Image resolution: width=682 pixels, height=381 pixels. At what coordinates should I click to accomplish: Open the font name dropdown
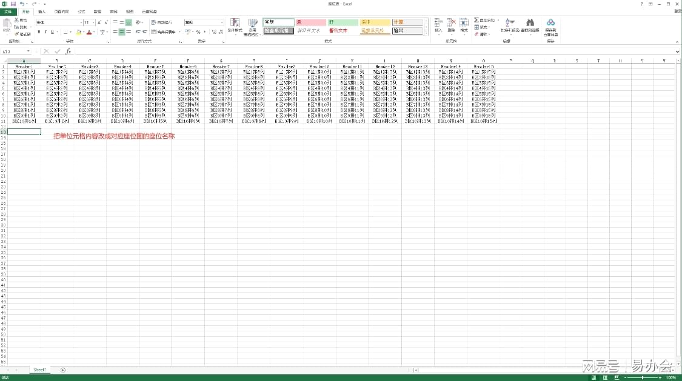(81, 22)
